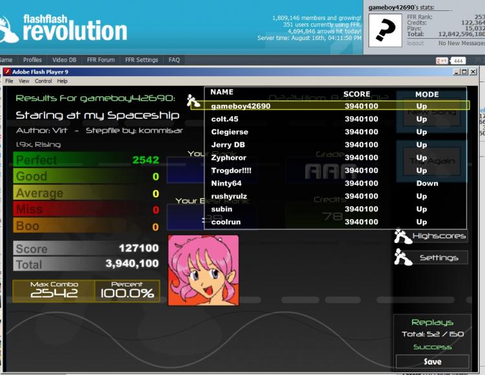
Task: Click the dancer icon beside gameboy42690 row
Action: pyautogui.click(x=193, y=101)
